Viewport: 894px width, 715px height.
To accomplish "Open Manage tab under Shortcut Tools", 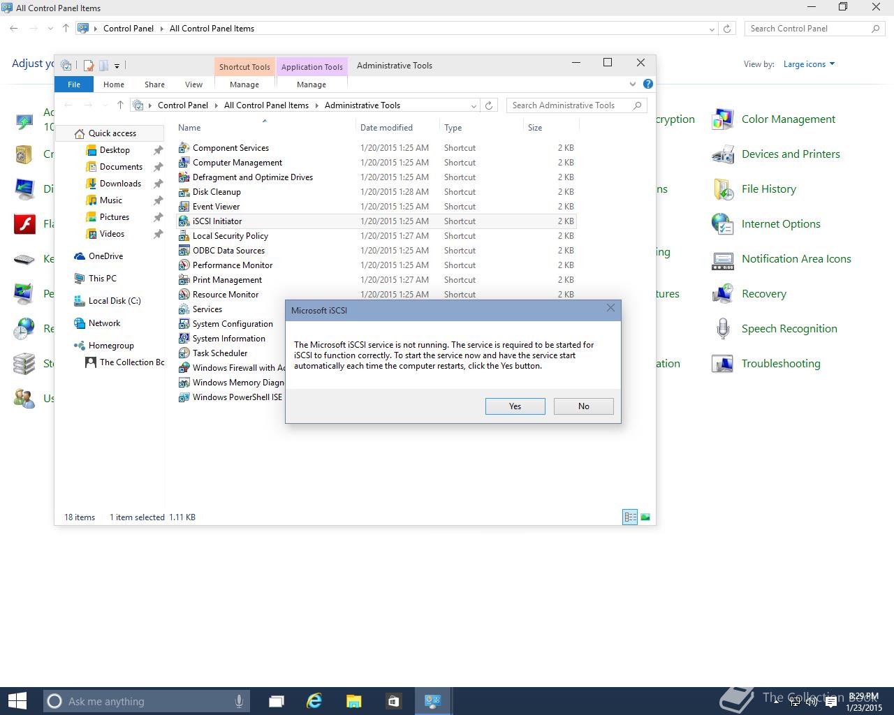I will tap(244, 84).
